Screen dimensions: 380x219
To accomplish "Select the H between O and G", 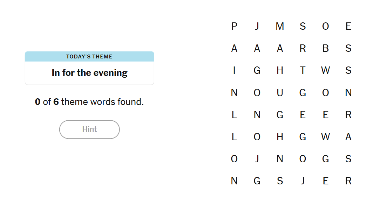I will point(280,137).
